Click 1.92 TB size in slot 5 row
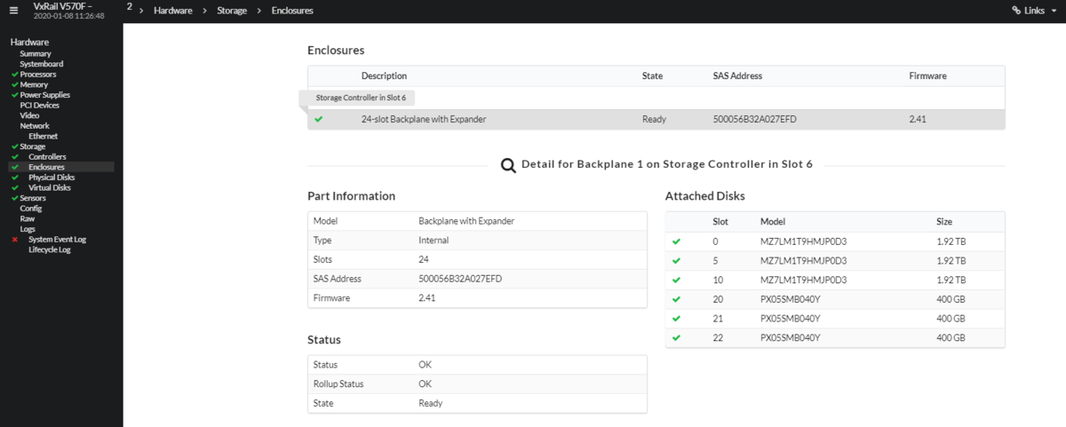The image size is (1066, 427). tap(951, 261)
